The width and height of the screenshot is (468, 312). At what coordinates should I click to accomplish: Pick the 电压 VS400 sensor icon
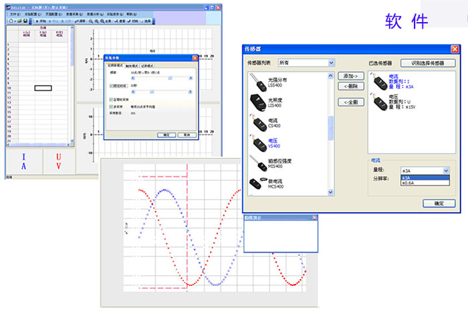(x=257, y=143)
